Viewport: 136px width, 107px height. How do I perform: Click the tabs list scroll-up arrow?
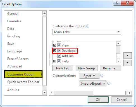(118, 43)
